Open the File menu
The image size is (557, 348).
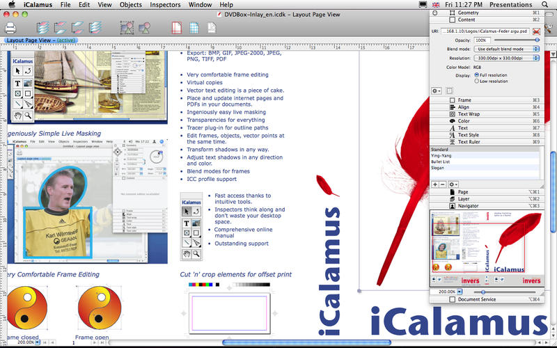(65, 5)
